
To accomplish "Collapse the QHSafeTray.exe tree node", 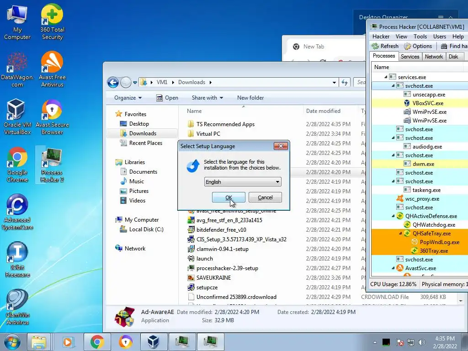I will 400,234.
